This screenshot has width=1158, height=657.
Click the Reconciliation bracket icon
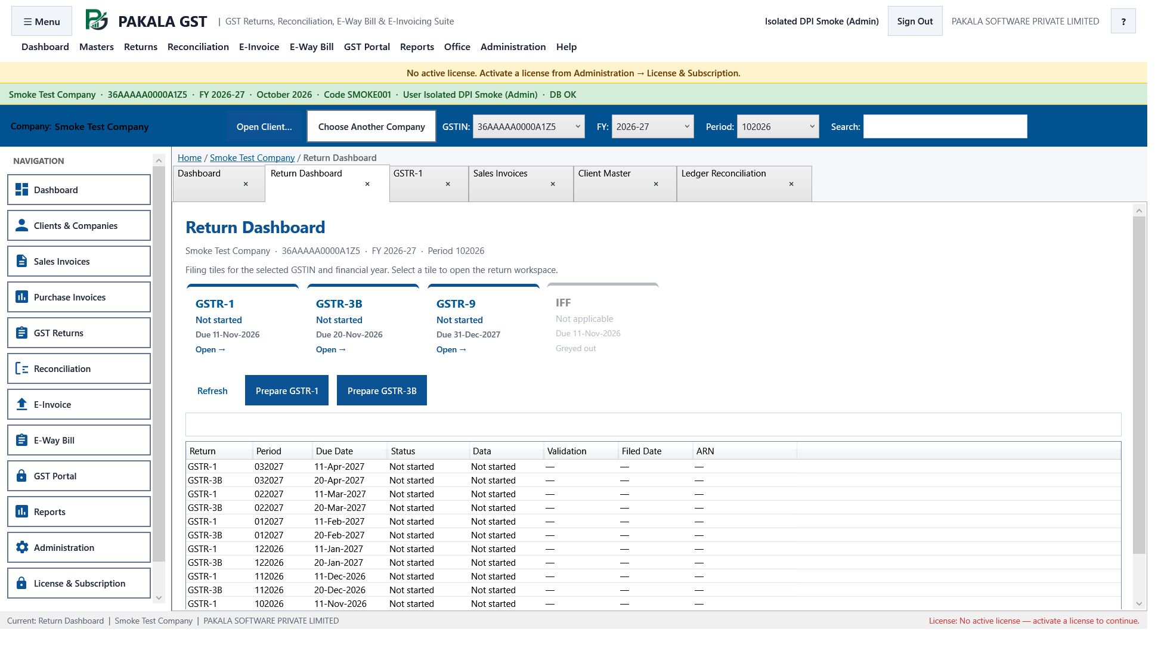22,368
